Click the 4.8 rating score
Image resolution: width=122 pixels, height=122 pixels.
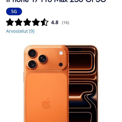tap(55, 22)
